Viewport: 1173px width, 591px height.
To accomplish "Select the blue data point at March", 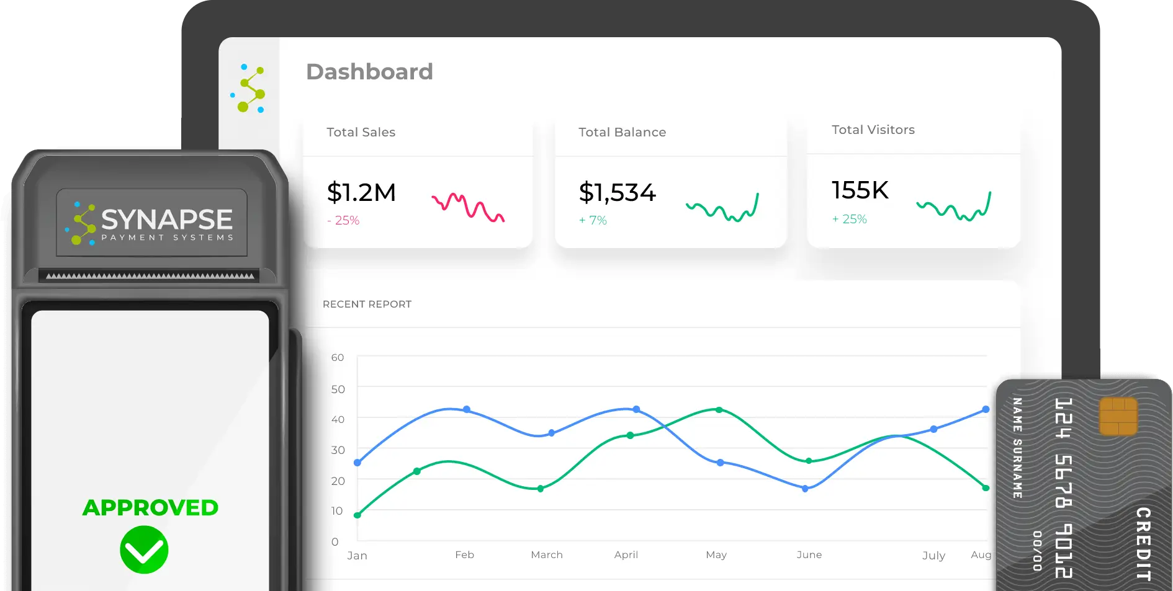I will [552, 433].
